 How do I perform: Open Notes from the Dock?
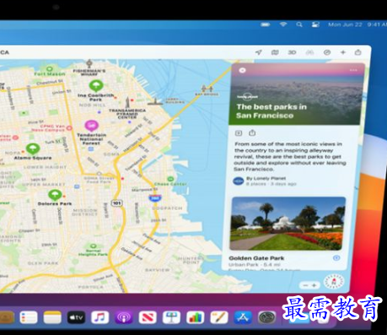pos(52,317)
